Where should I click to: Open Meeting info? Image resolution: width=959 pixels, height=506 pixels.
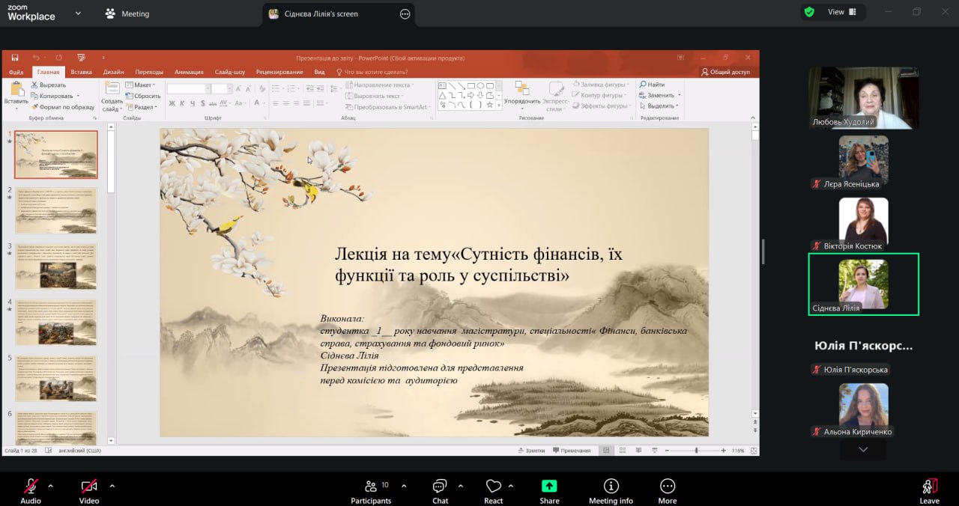coord(611,490)
